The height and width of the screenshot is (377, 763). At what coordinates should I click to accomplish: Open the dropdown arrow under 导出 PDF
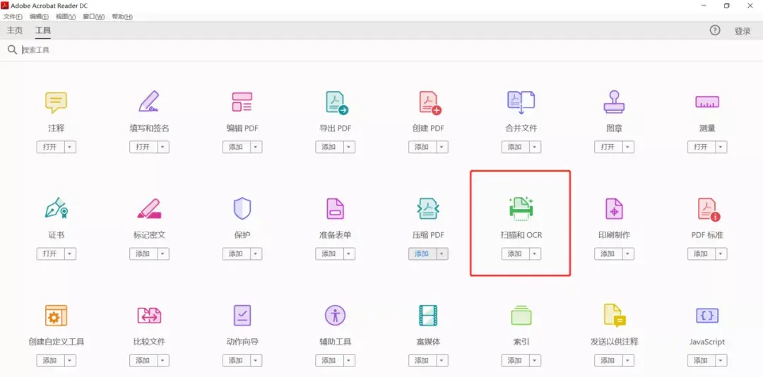(x=350, y=147)
